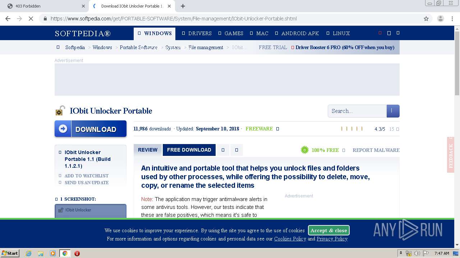Viewport: 460px width, 258px height.
Task: Close the 403 Forbidden tab
Action: click(x=83, y=6)
